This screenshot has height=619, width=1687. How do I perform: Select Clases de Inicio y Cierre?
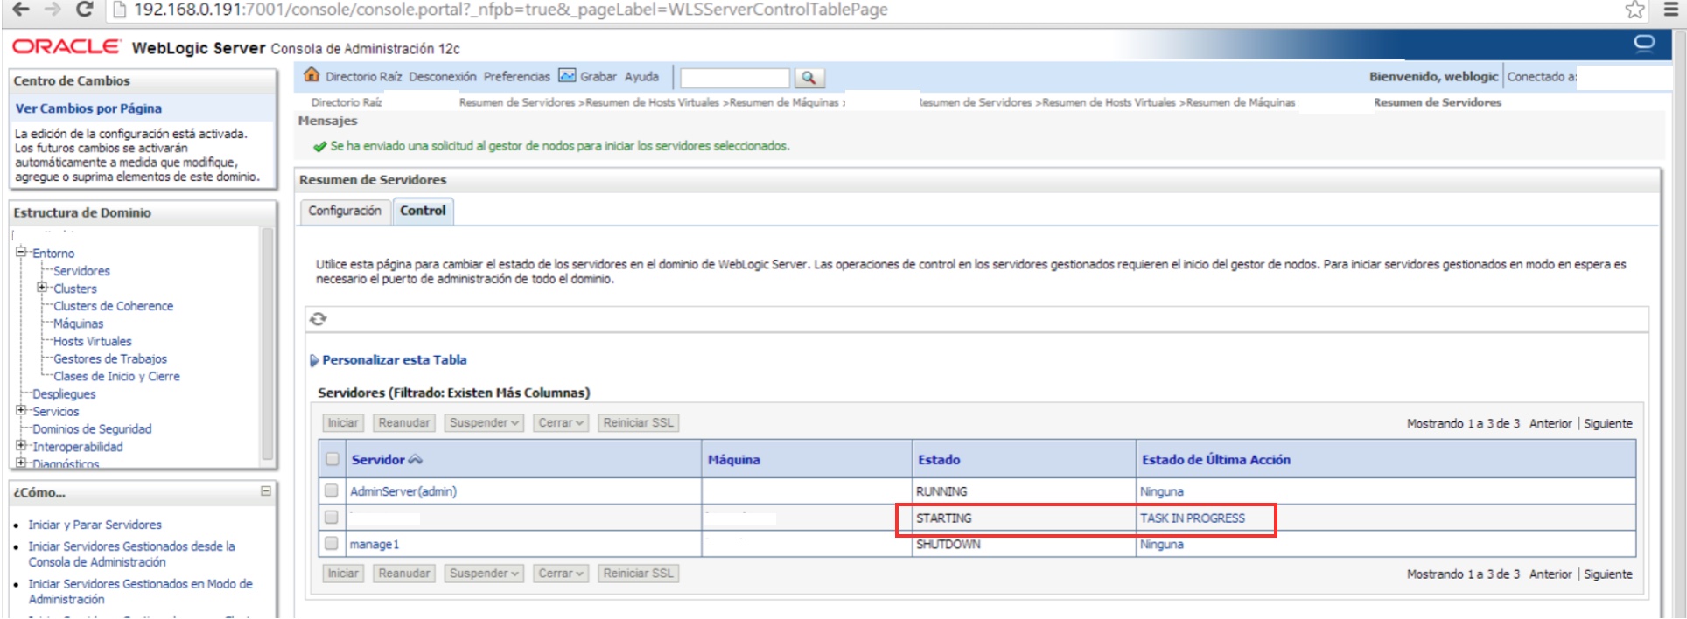tap(116, 376)
